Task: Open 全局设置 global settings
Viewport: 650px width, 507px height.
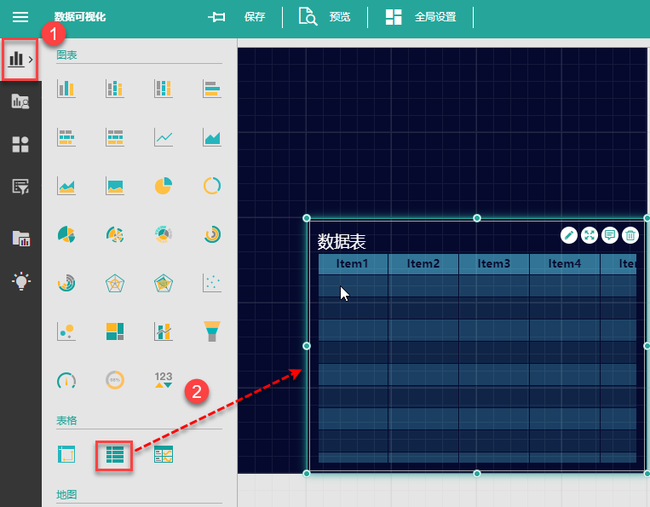Action: [421, 17]
